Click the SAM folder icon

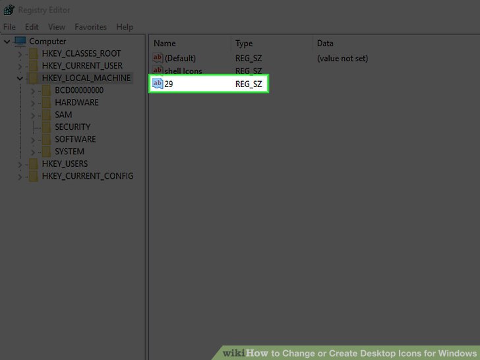tap(46, 115)
